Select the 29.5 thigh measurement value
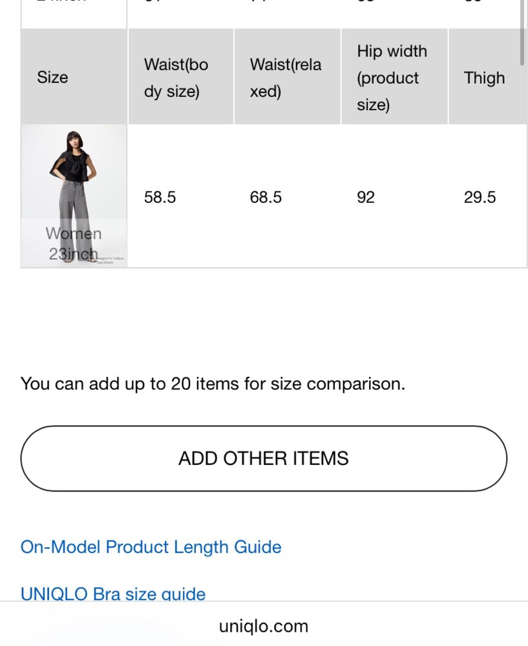Viewport: 528px width, 646px height. click(480, 197)
